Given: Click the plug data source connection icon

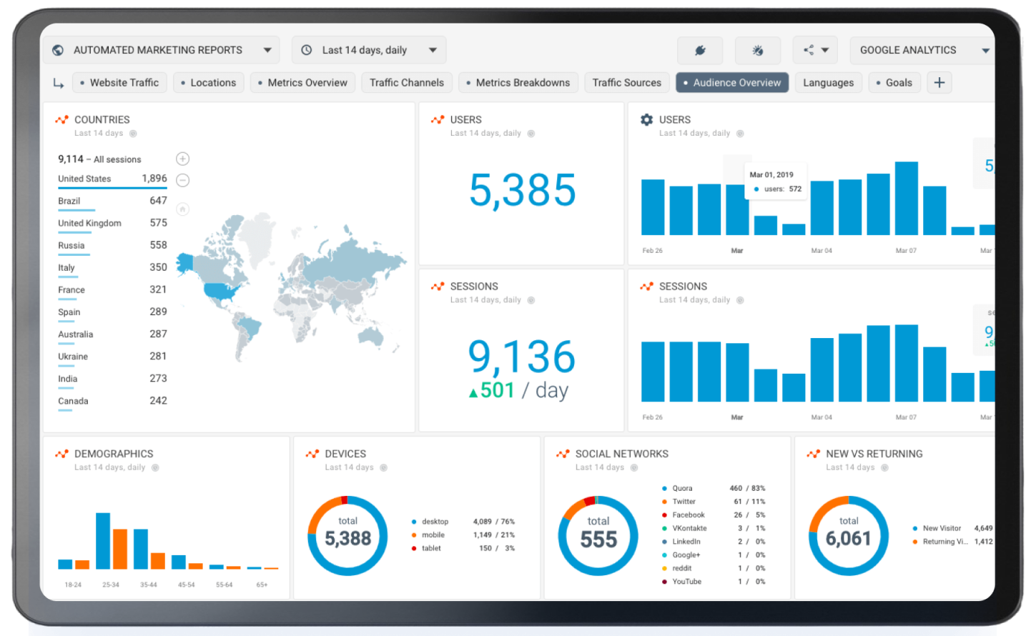Looking at the screenshot, I should (700, 50).
